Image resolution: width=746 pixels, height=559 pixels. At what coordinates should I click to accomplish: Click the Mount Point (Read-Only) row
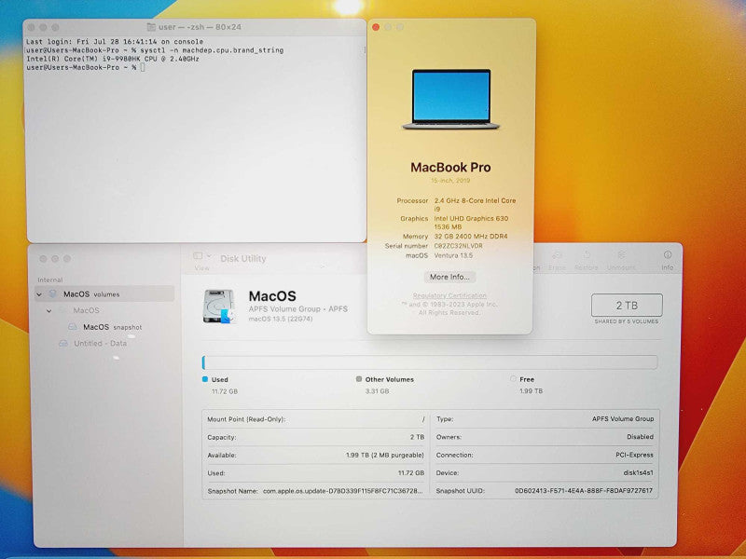[x=316, y=419]
